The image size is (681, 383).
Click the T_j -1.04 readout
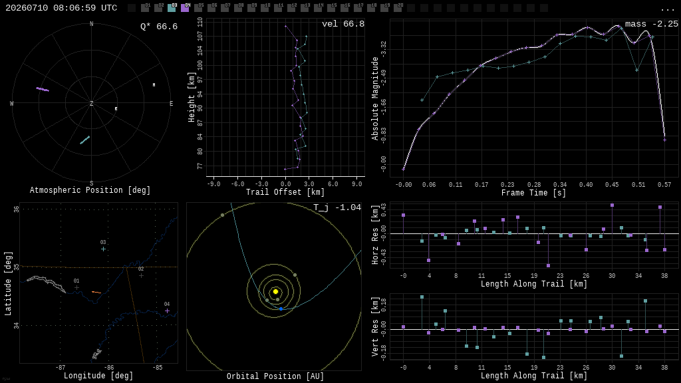click(x=337, y=207)
